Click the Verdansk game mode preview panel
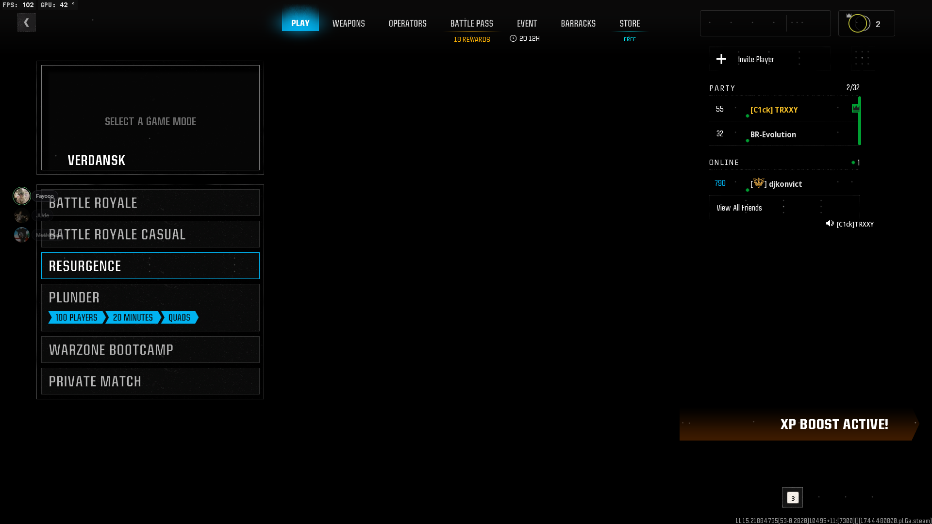This screenshot has width=932, height=524. [x=150, y=118]
